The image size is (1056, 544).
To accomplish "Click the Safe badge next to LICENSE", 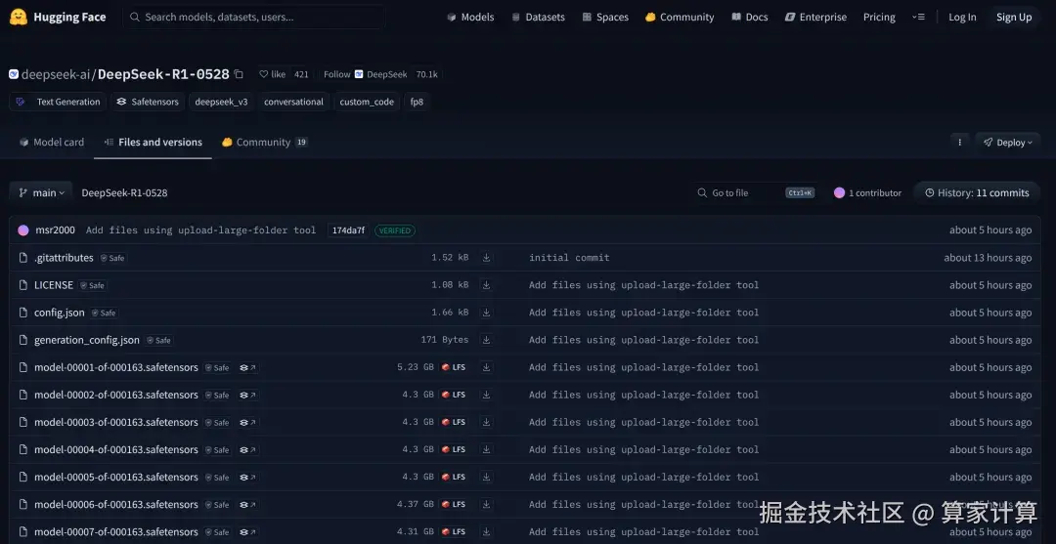I will (x=93, y=286).
